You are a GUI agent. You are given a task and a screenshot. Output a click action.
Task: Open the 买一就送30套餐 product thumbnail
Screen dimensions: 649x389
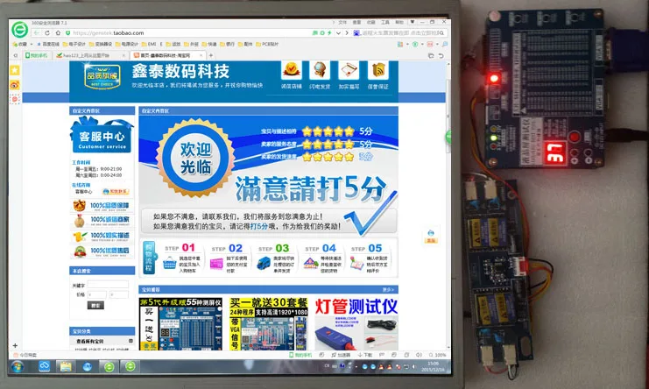[x=269, y=324]
